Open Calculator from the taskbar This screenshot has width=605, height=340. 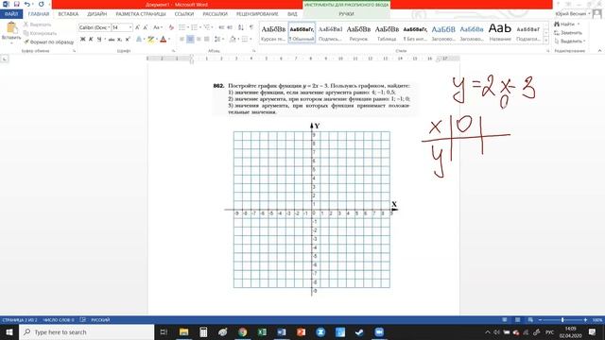[203, 331]
